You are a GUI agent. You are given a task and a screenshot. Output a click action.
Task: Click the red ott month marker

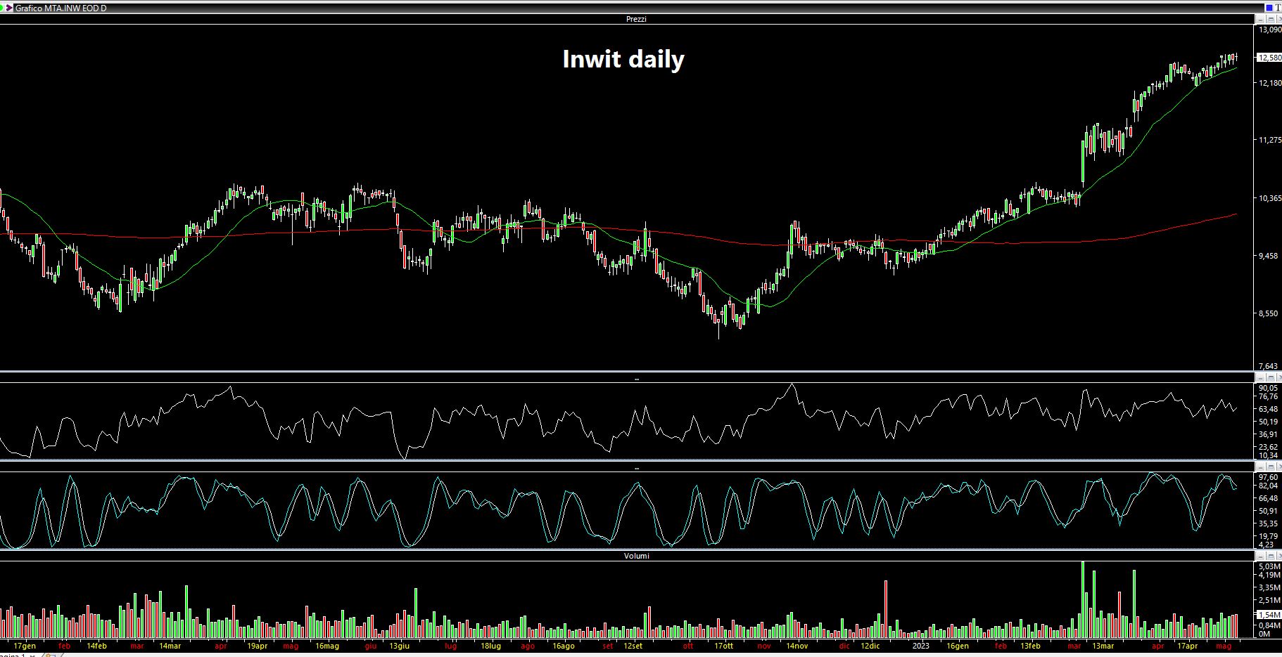point(687,646)
